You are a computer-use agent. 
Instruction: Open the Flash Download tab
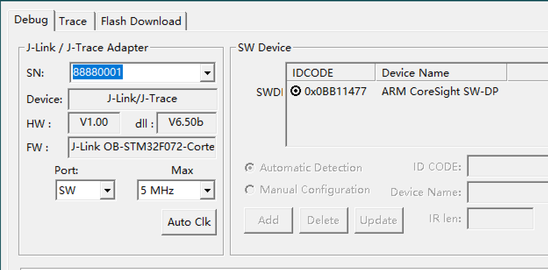[x=141, y=21]
